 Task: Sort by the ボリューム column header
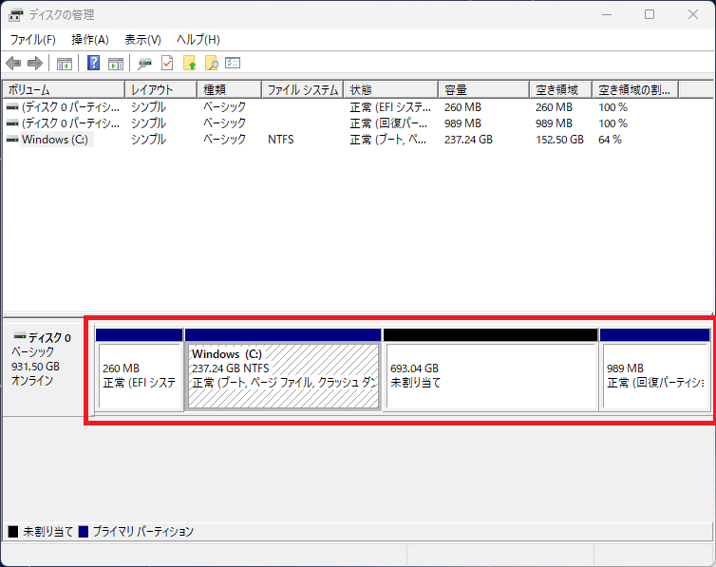[x=63, y=89]
